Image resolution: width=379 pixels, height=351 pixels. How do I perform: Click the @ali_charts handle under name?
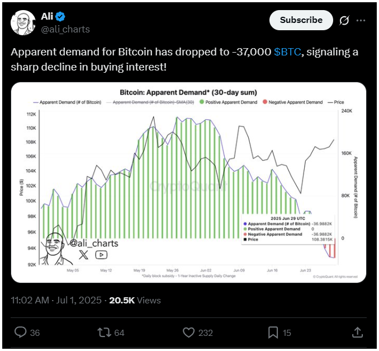coord(65,29)
